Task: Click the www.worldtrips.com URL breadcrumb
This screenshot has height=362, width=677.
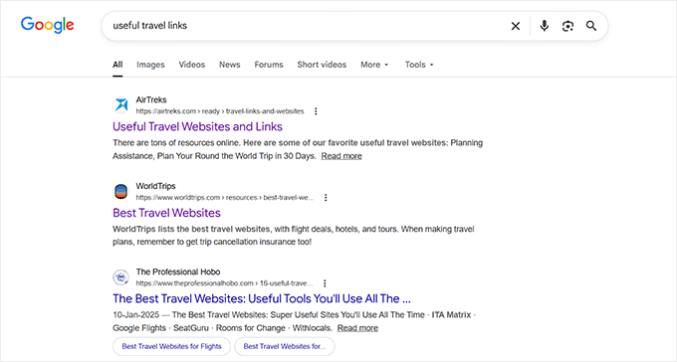Action: 225,198
